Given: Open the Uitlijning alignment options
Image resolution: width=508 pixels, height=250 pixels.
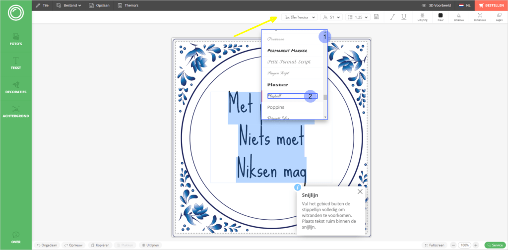Looking at the screenshot, I should [x=422, y=17].
